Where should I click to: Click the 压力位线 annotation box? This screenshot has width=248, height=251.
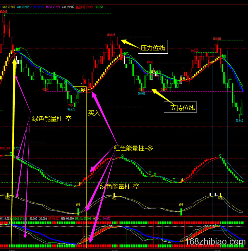152,48
